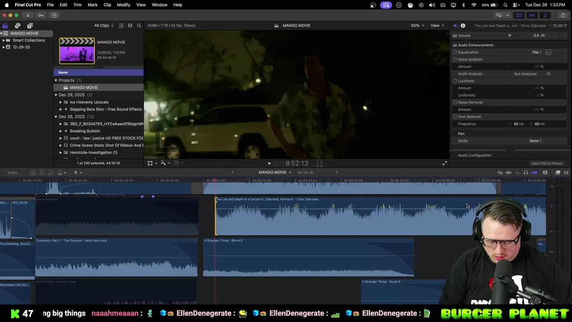Viewport: 572px width, 322px height.
Task: Open the Modify menu
Action: pos(124,5)
